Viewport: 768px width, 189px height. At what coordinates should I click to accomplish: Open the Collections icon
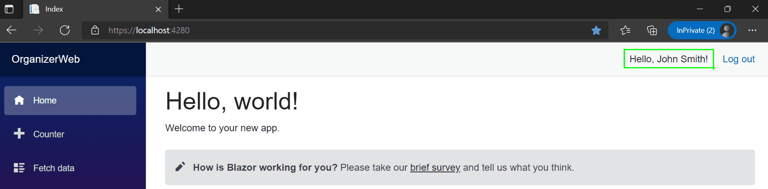pos(652,30)
